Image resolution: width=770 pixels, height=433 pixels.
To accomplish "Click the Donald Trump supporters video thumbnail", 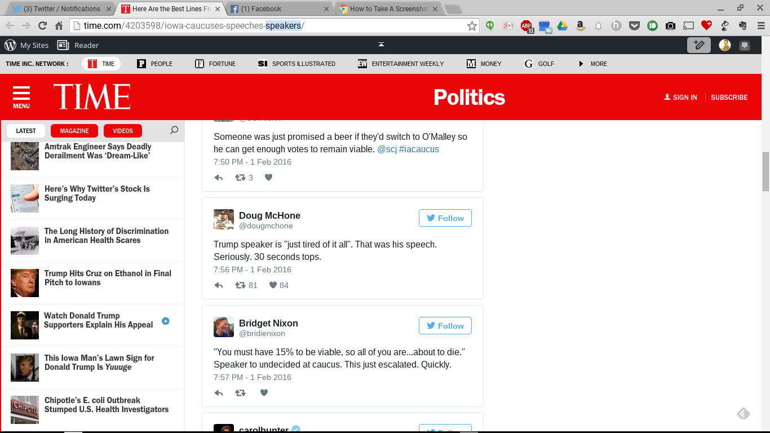I will coord(25,325).
